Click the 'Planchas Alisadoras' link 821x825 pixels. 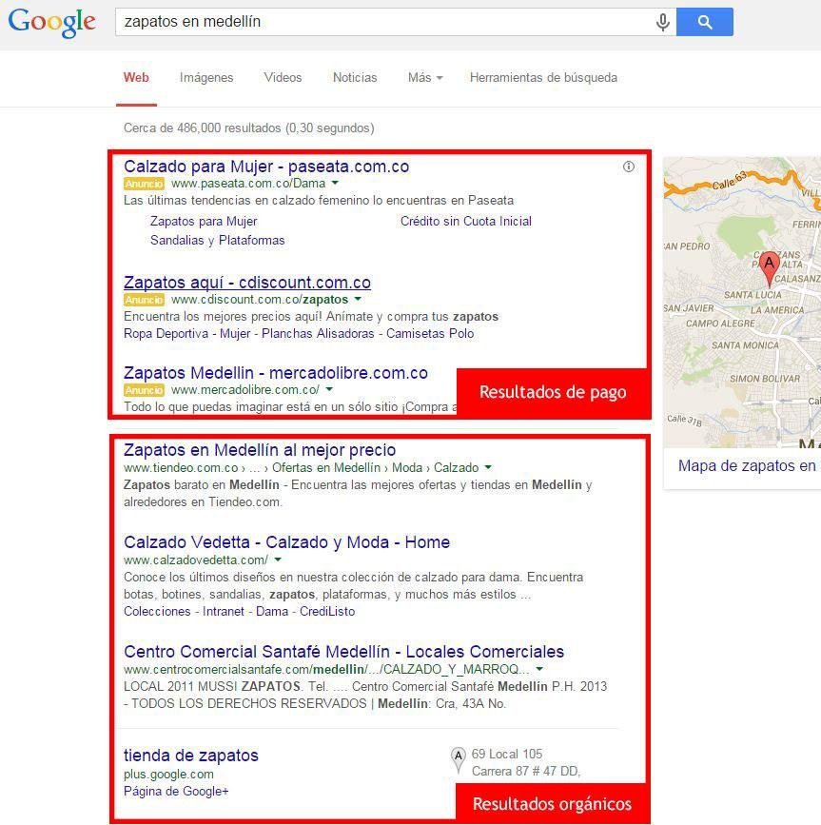pyautogui.click(x=318, y=334)
